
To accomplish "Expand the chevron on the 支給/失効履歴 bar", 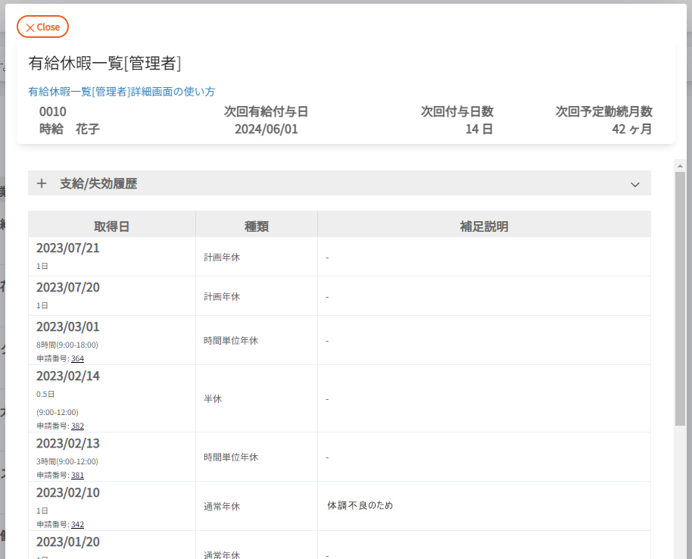I will (x=634, y=184).
